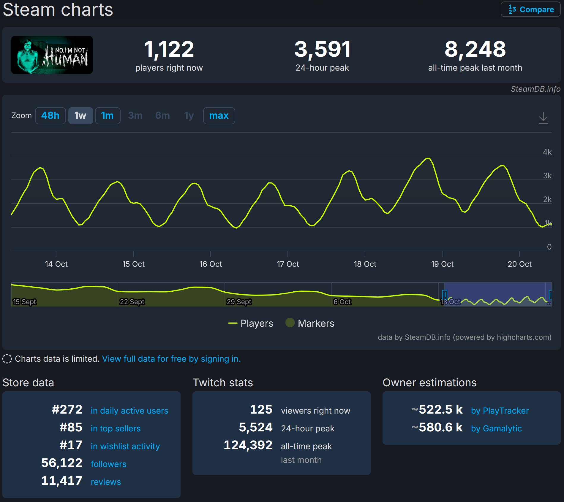Click the 16 Oct axis label
The width and height of the screenshot is (564, 502).
pyautogui.click(x=211, y=264)
